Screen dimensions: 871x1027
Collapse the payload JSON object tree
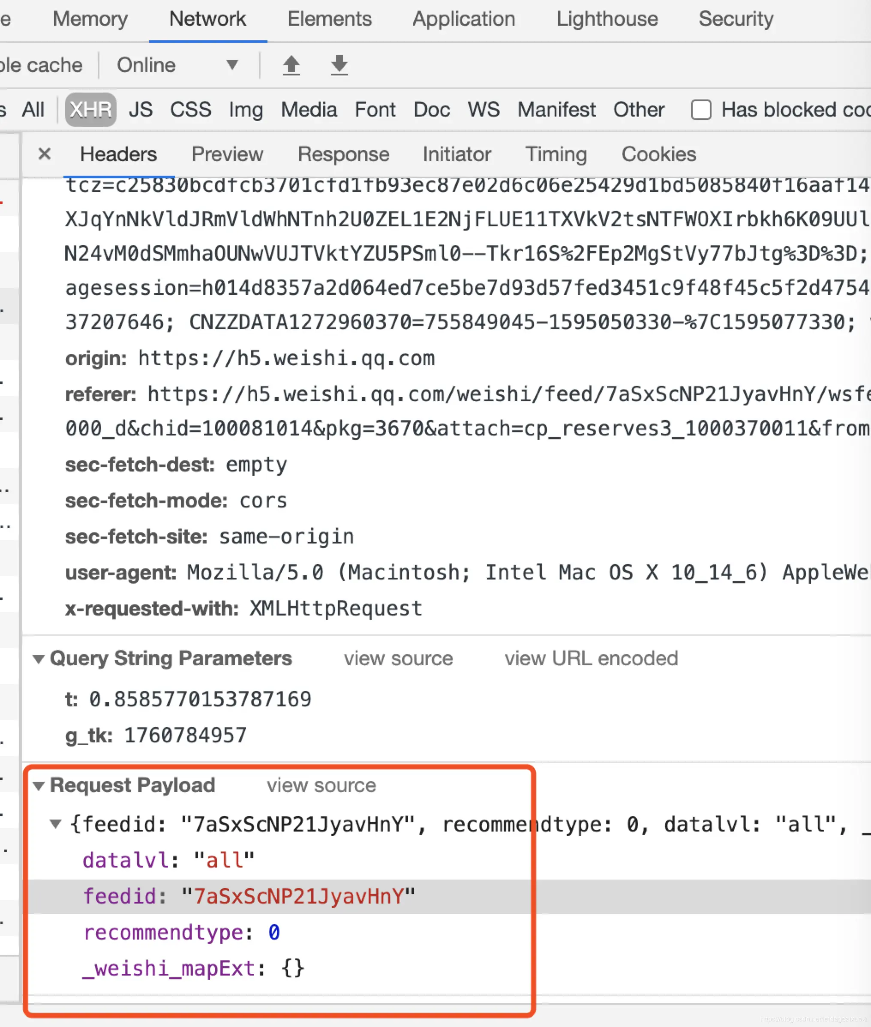pos(56,824)
